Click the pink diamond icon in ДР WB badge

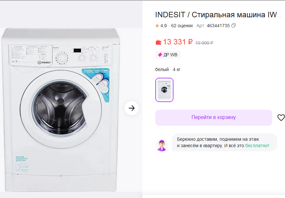click(160, 55)
